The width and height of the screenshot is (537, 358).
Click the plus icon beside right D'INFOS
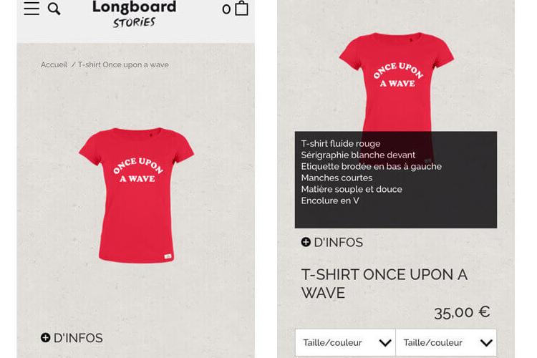point(306,242)
